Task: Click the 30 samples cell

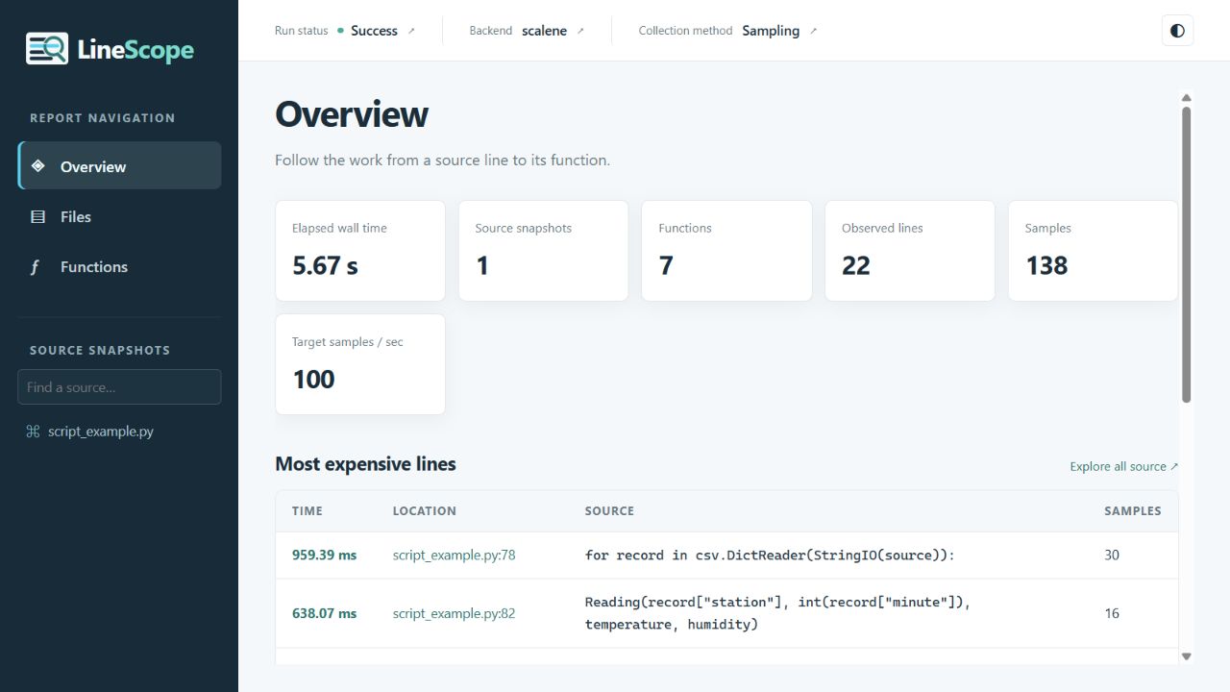Action: coord(1112,555)
